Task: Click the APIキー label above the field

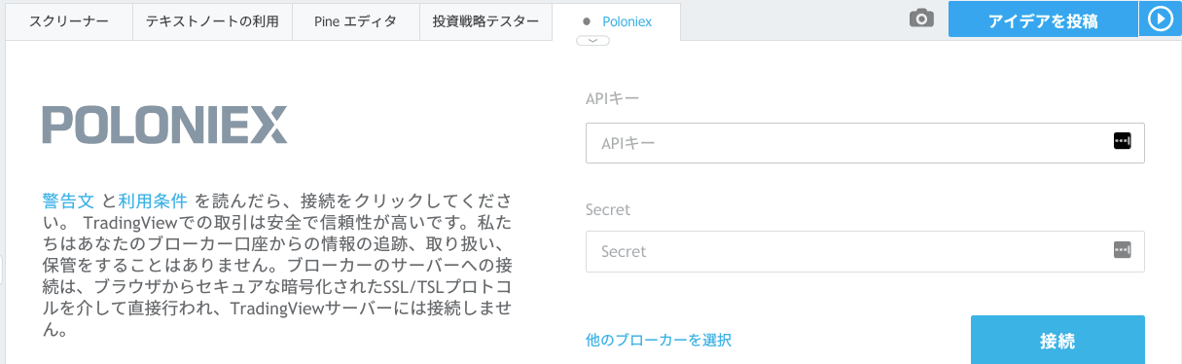Action: tap(613, 98)
